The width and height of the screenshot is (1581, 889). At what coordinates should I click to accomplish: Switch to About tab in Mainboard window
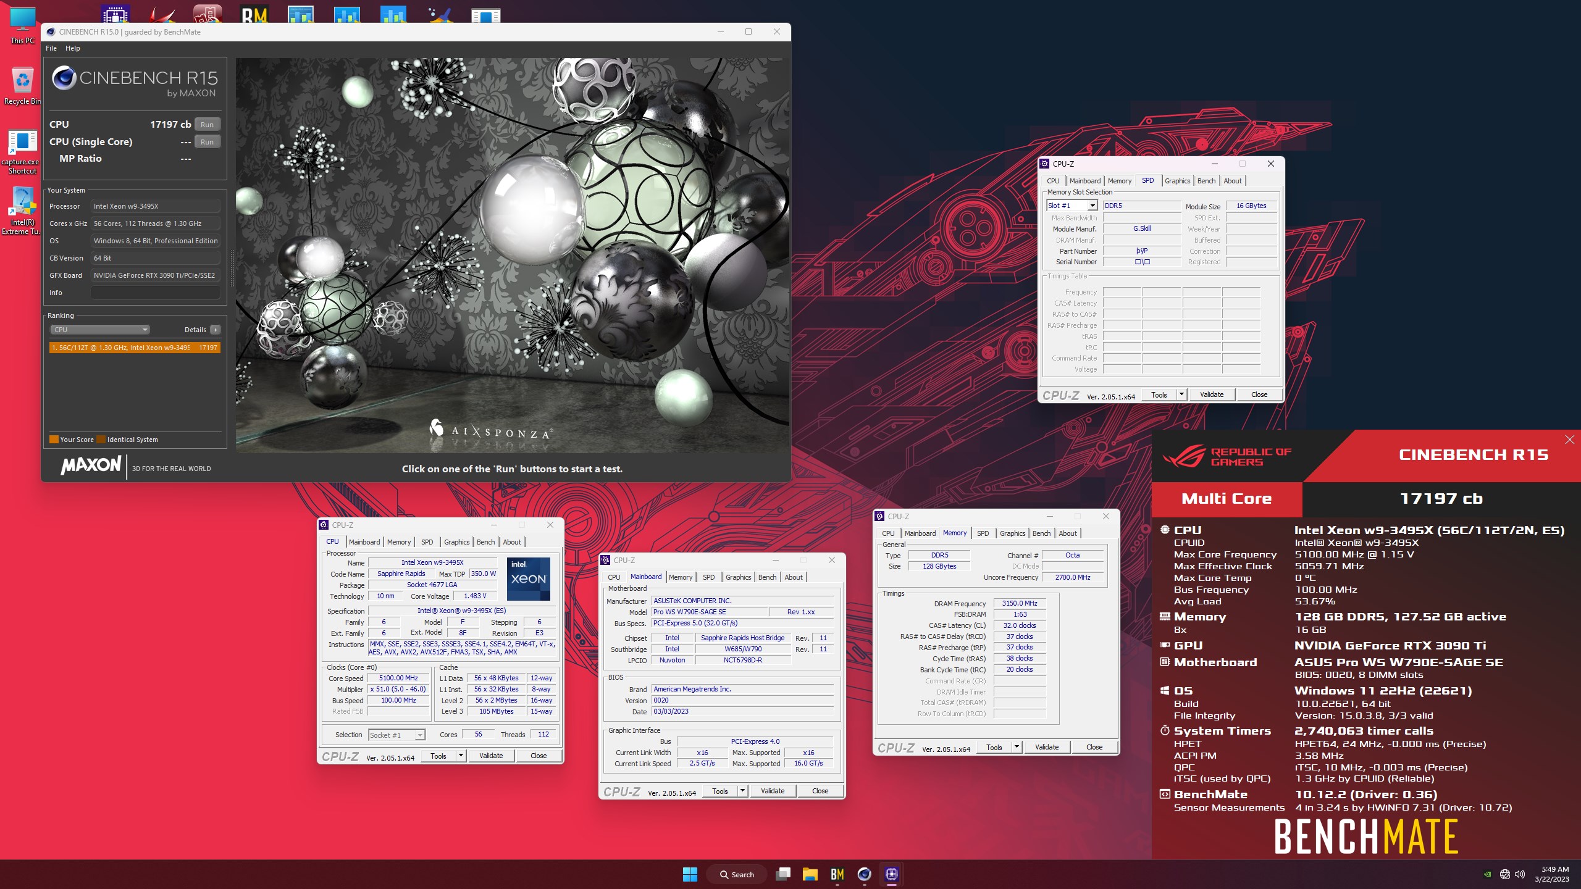tap(794, 577)
